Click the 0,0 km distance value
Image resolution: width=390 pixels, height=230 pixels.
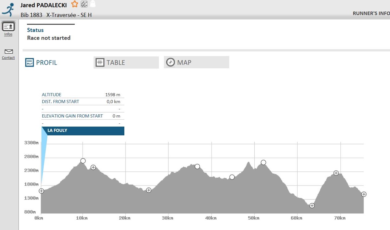(113, 102)
